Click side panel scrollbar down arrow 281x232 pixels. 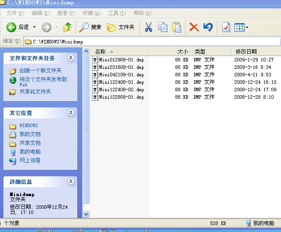(x=86, y=214)
